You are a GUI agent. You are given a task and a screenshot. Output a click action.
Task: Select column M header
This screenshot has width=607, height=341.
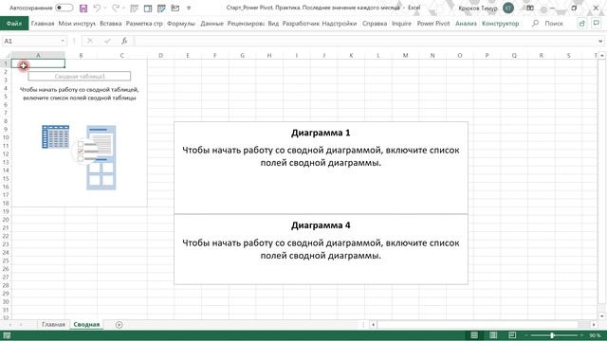(405, 56)
